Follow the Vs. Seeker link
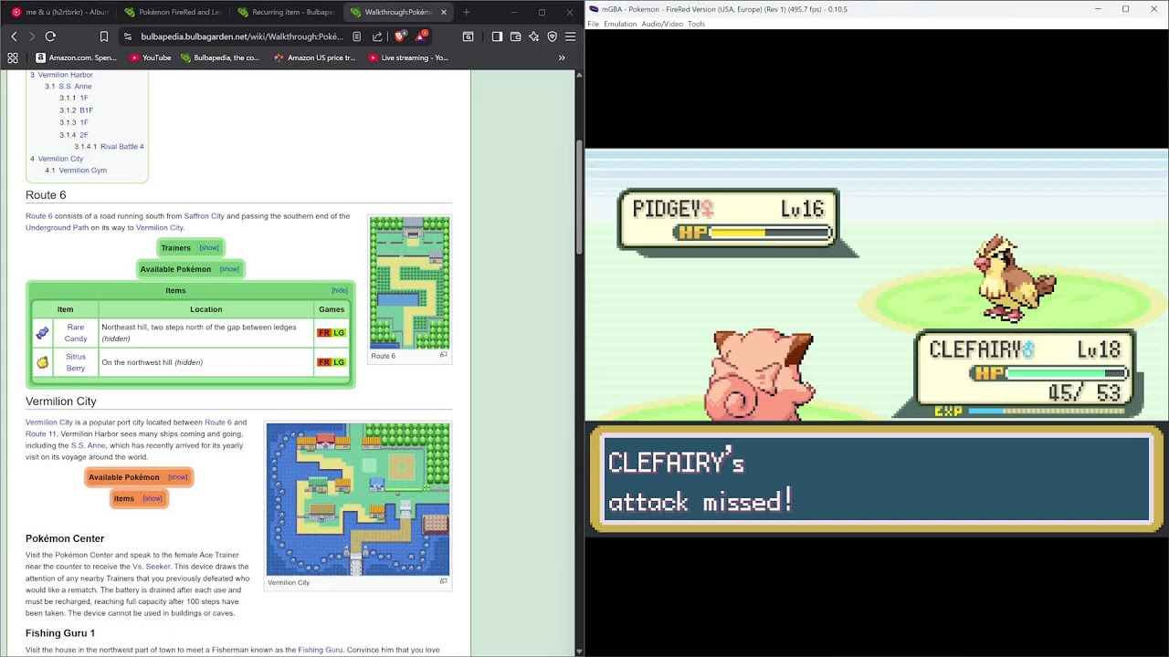 (151, 567)
